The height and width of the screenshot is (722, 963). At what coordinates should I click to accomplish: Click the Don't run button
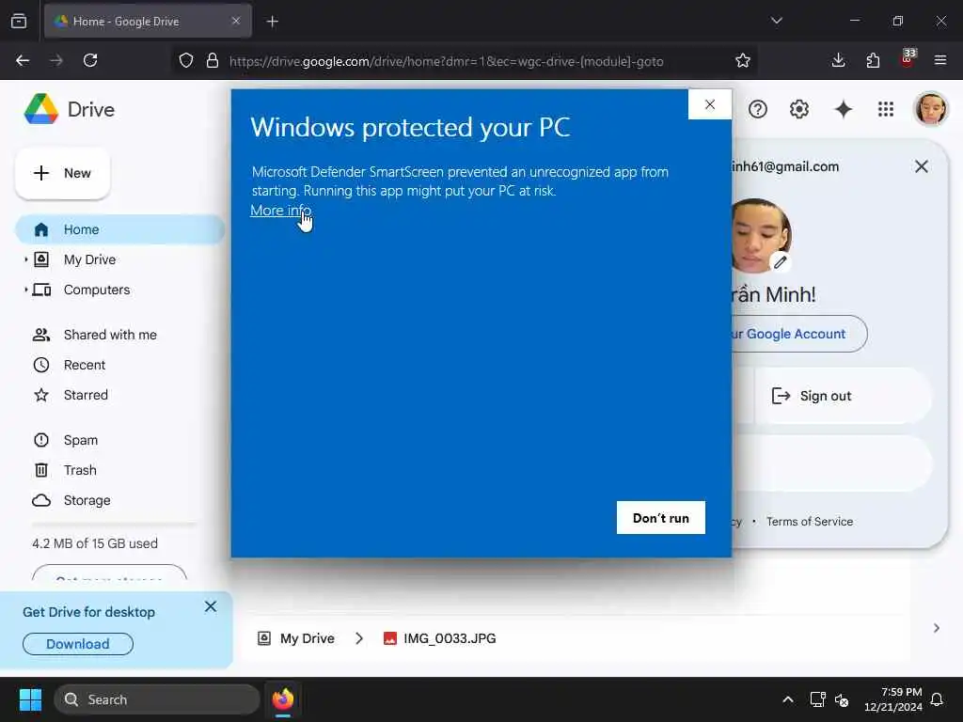(661, 518)
